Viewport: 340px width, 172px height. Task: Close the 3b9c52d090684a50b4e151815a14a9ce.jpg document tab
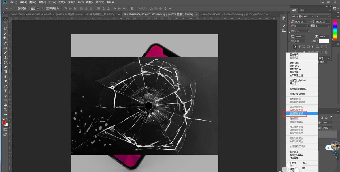tap(197, 14)
